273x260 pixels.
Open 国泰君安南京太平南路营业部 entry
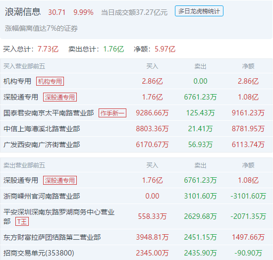coord(49,113)
